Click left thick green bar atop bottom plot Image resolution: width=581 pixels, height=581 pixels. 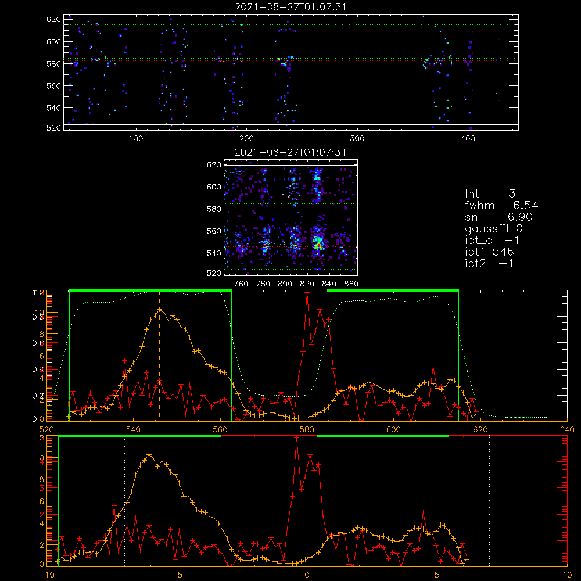pyautogui.click(x=139, y=436)
